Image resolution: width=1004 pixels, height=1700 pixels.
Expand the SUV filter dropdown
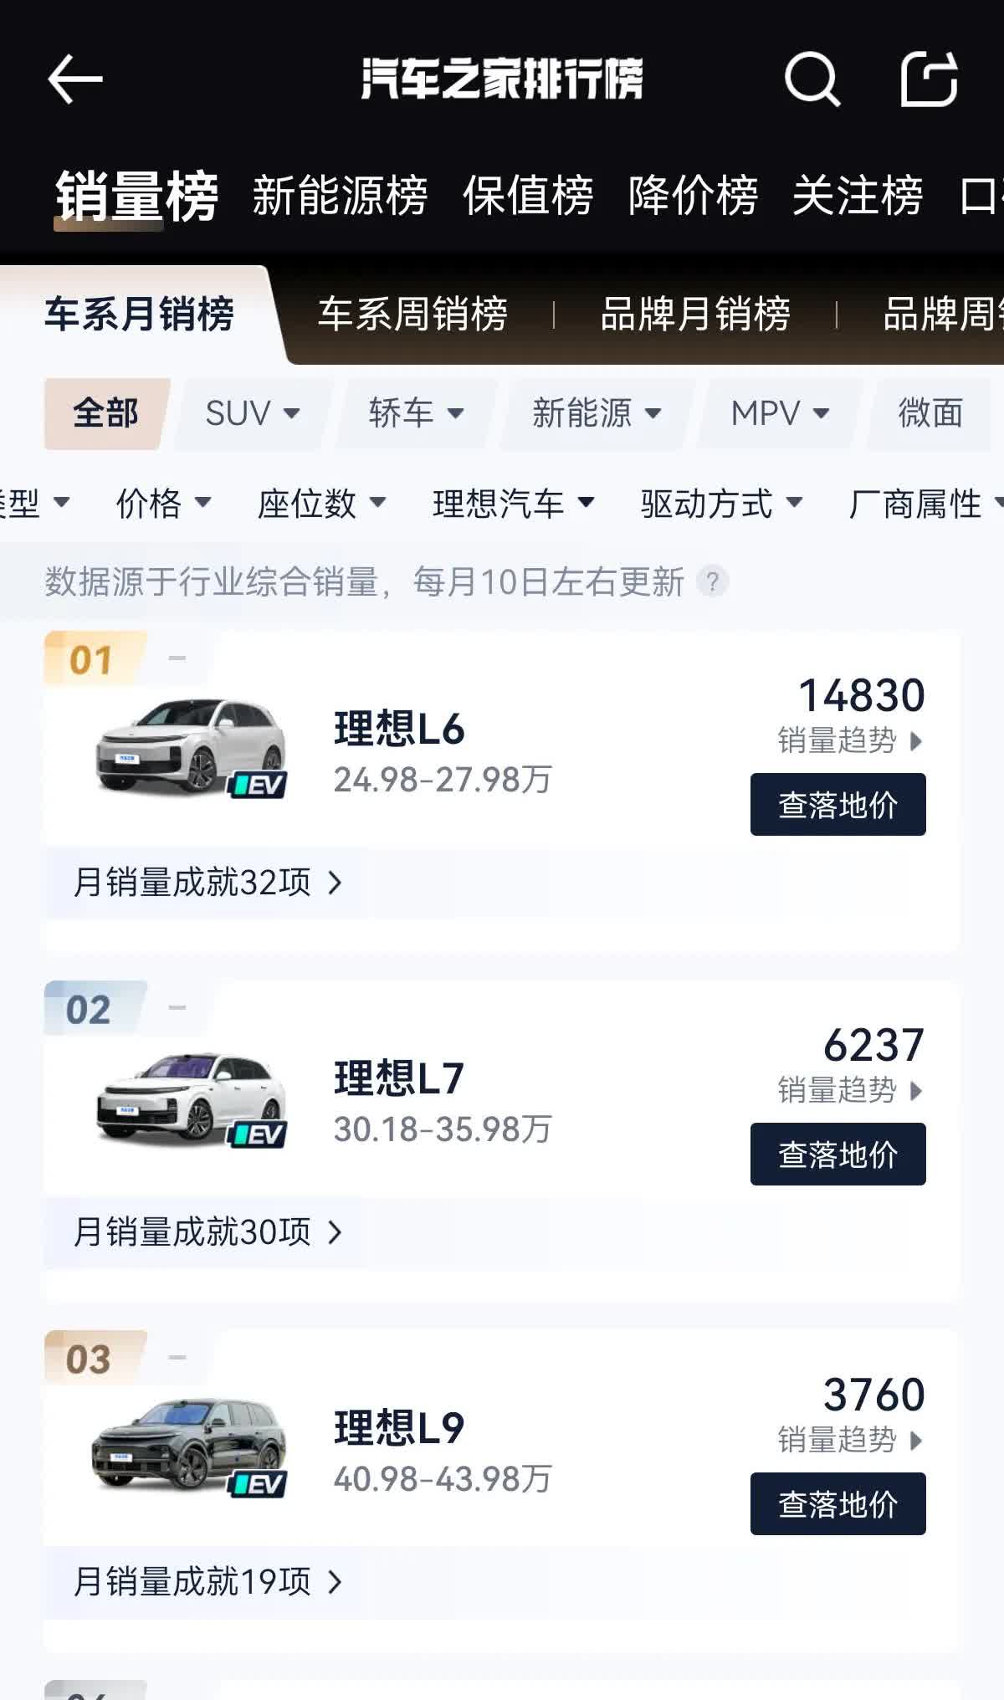point(252,413)
